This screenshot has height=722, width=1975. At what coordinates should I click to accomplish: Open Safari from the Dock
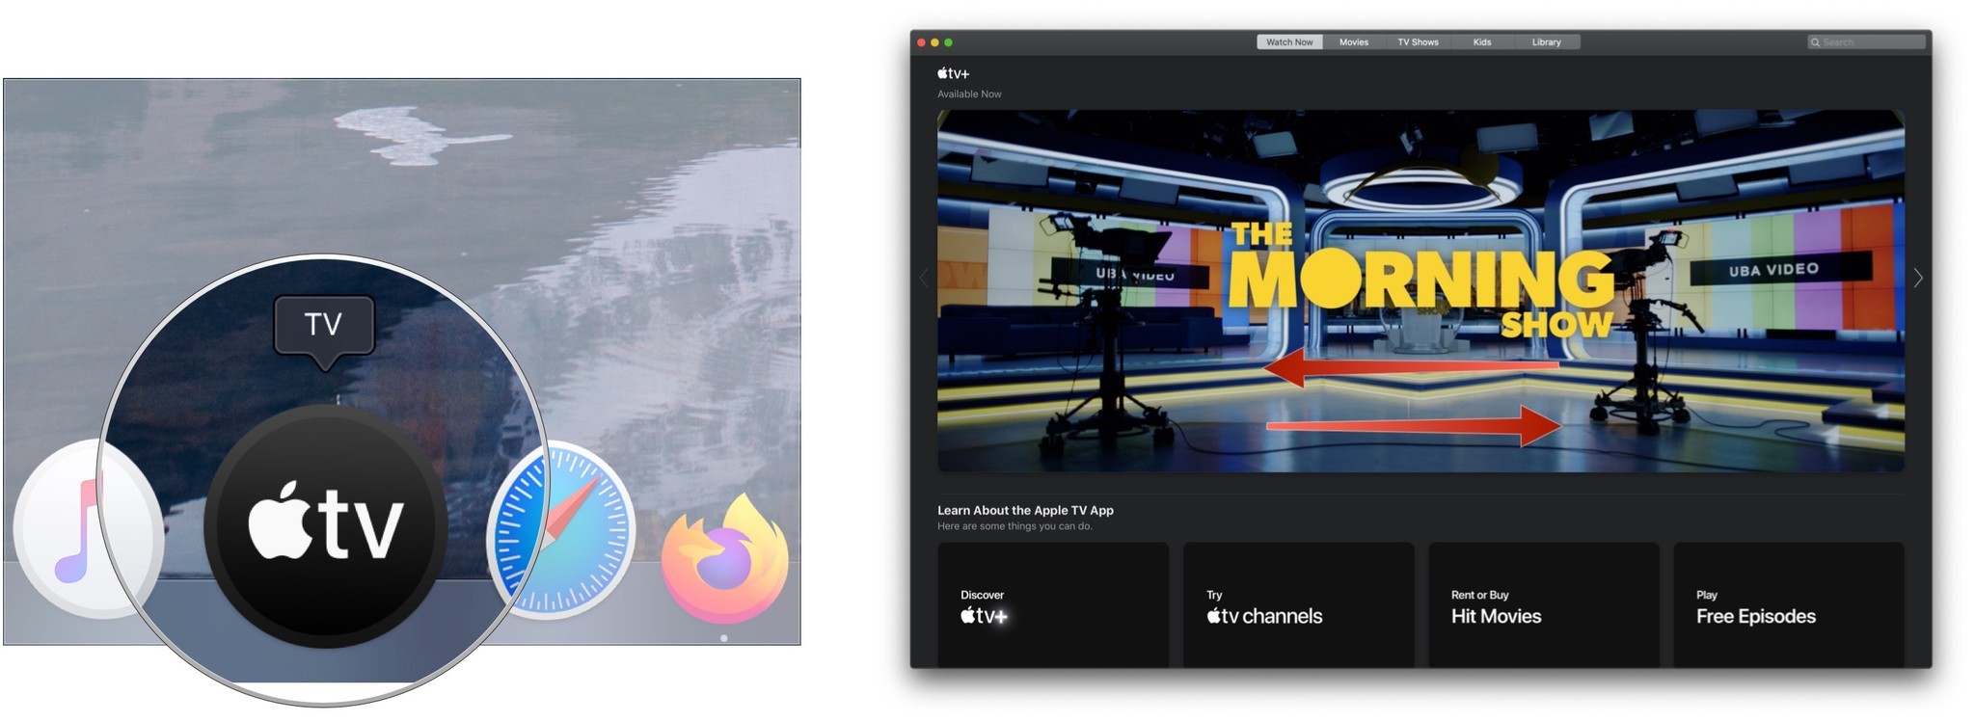[561, 529]
